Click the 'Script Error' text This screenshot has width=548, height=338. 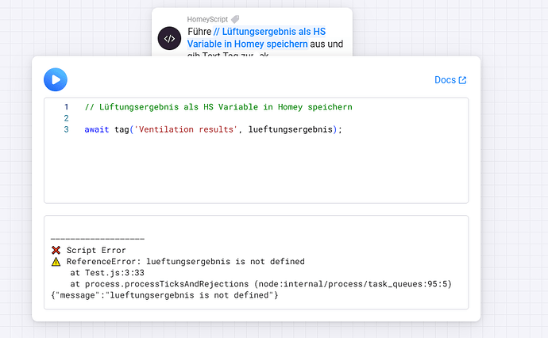96,251
